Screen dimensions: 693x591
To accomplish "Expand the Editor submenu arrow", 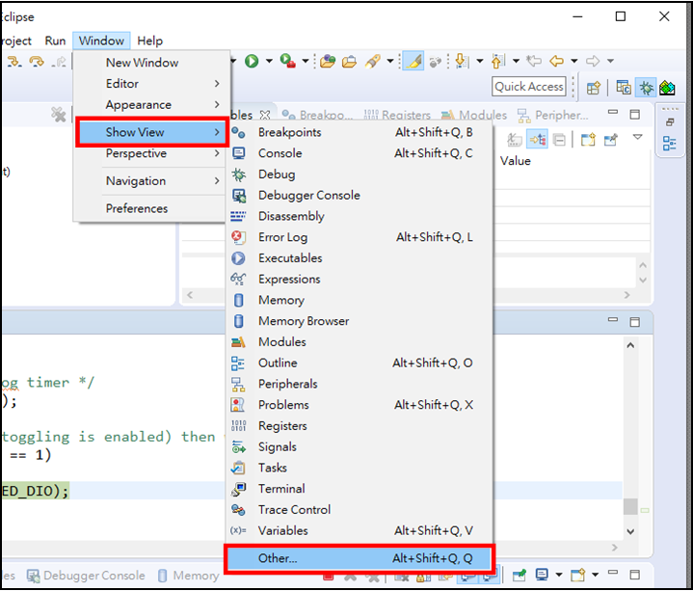I will coord(217,84).
